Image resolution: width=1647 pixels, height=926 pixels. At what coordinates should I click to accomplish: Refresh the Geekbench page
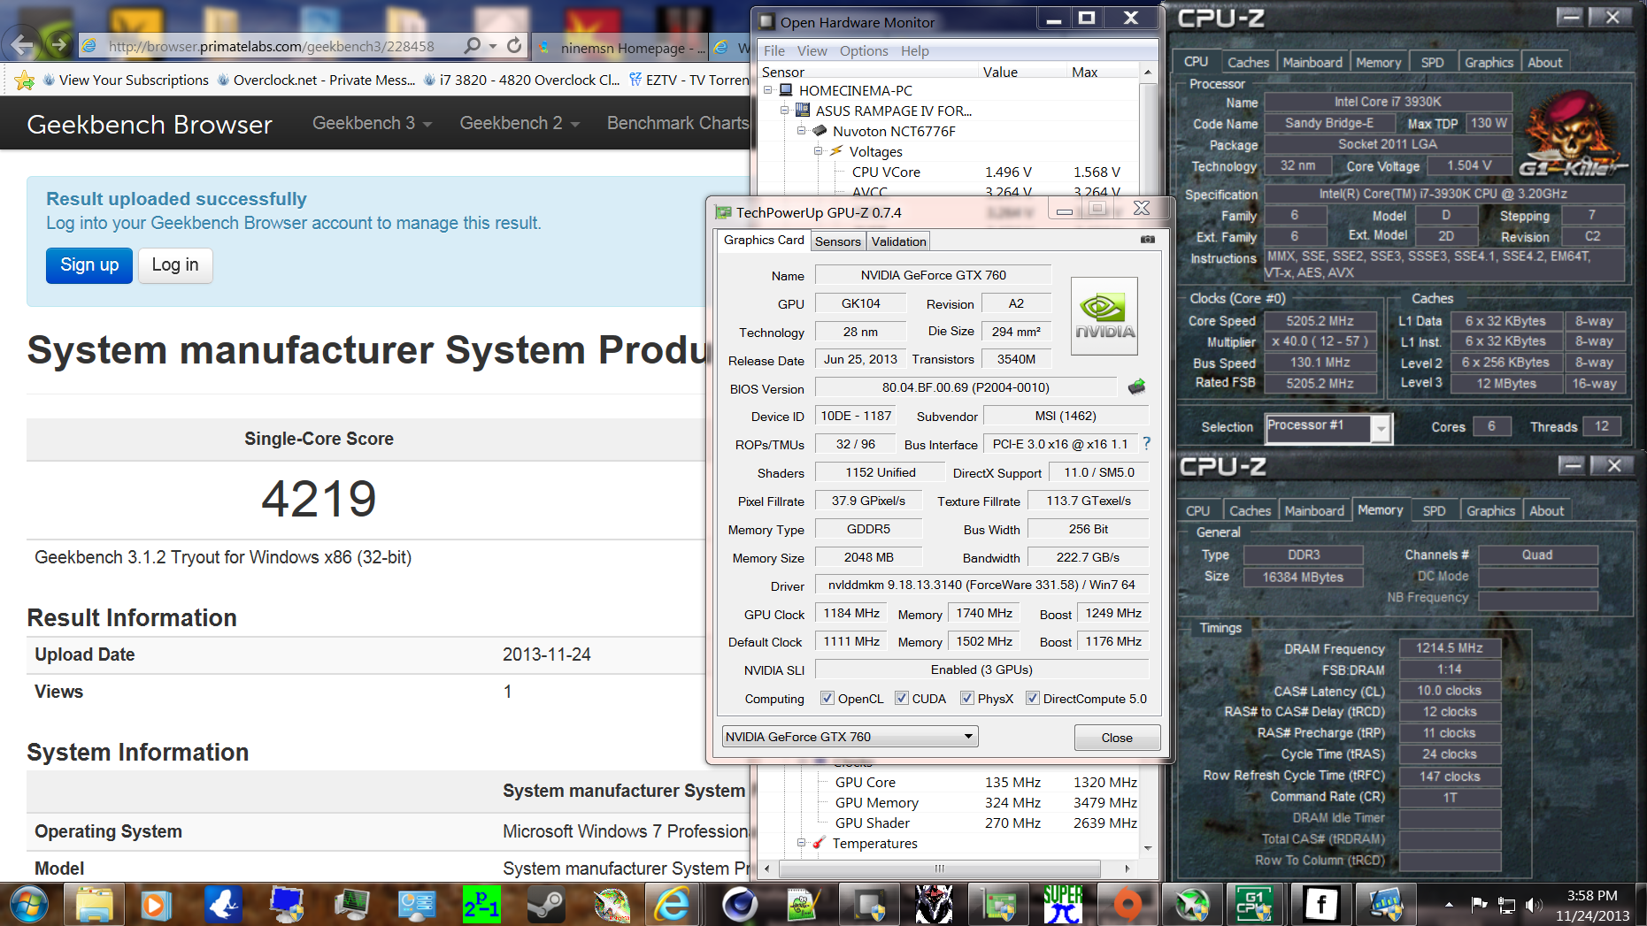click(x=514, y=45)
